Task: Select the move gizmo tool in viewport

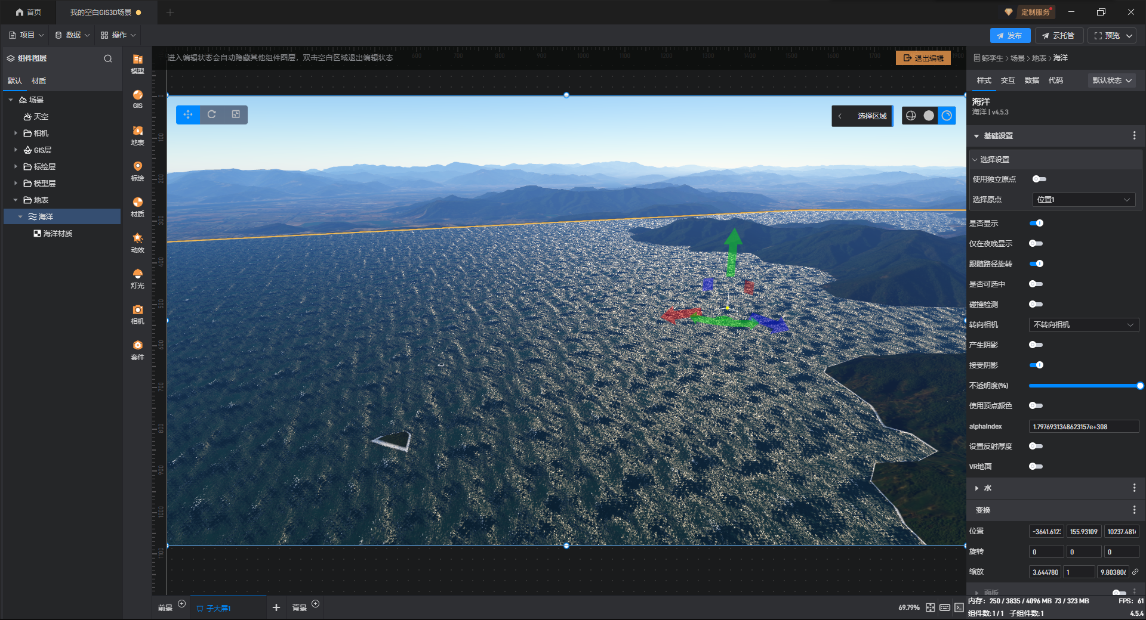Action: [188, 114]
